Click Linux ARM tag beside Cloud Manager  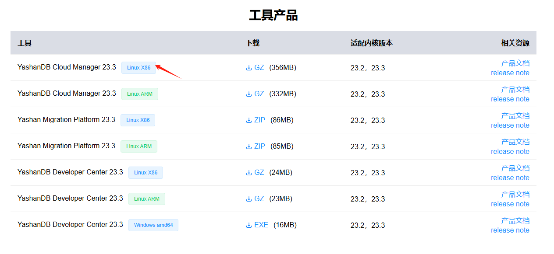pyautogui.click(x=140, y=94)
